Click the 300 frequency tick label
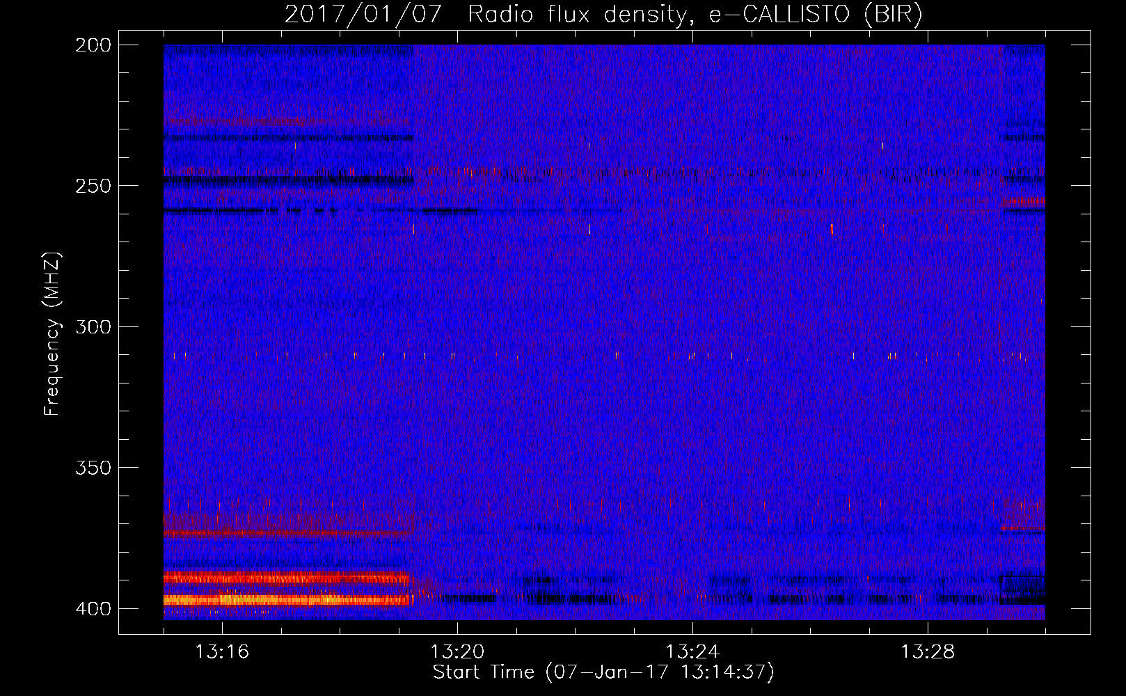Screen dimensions: 1126x696 tap(93, 327)
